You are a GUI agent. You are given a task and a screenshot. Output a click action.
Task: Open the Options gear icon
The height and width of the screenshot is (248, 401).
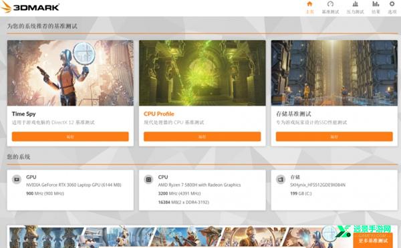point(392,4)
